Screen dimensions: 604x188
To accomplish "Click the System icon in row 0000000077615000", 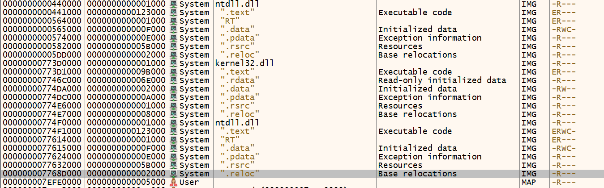I will coord(174,148).
